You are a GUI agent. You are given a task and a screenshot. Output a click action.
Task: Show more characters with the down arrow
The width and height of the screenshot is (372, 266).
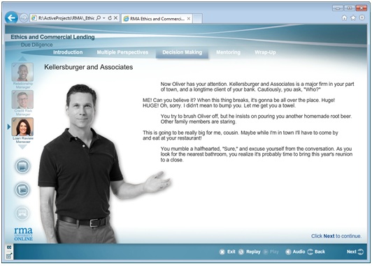(22, 147)
